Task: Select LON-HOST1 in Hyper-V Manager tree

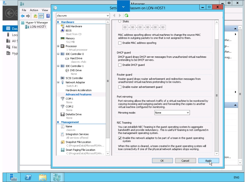Action: point(38,27)
